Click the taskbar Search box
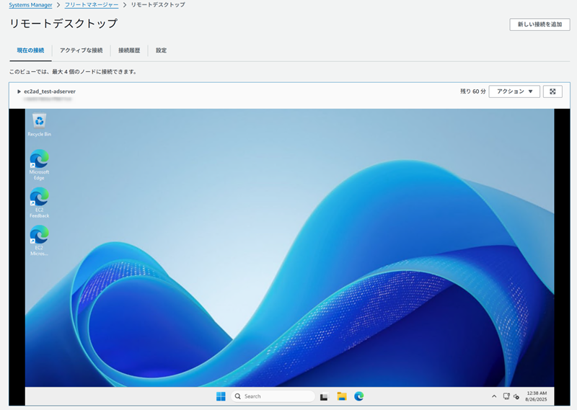This screenshot has width=577, height=410. pos(274,396)
